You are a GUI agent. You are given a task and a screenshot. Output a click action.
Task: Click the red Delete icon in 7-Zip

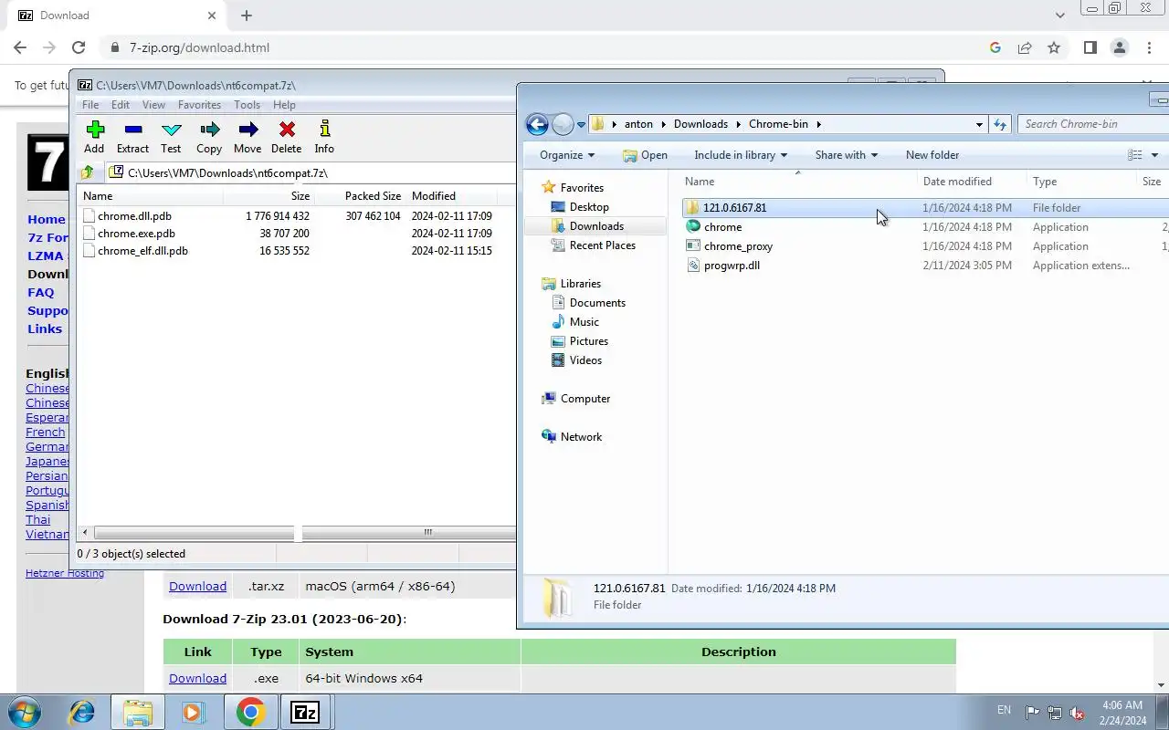click(287, 130)
